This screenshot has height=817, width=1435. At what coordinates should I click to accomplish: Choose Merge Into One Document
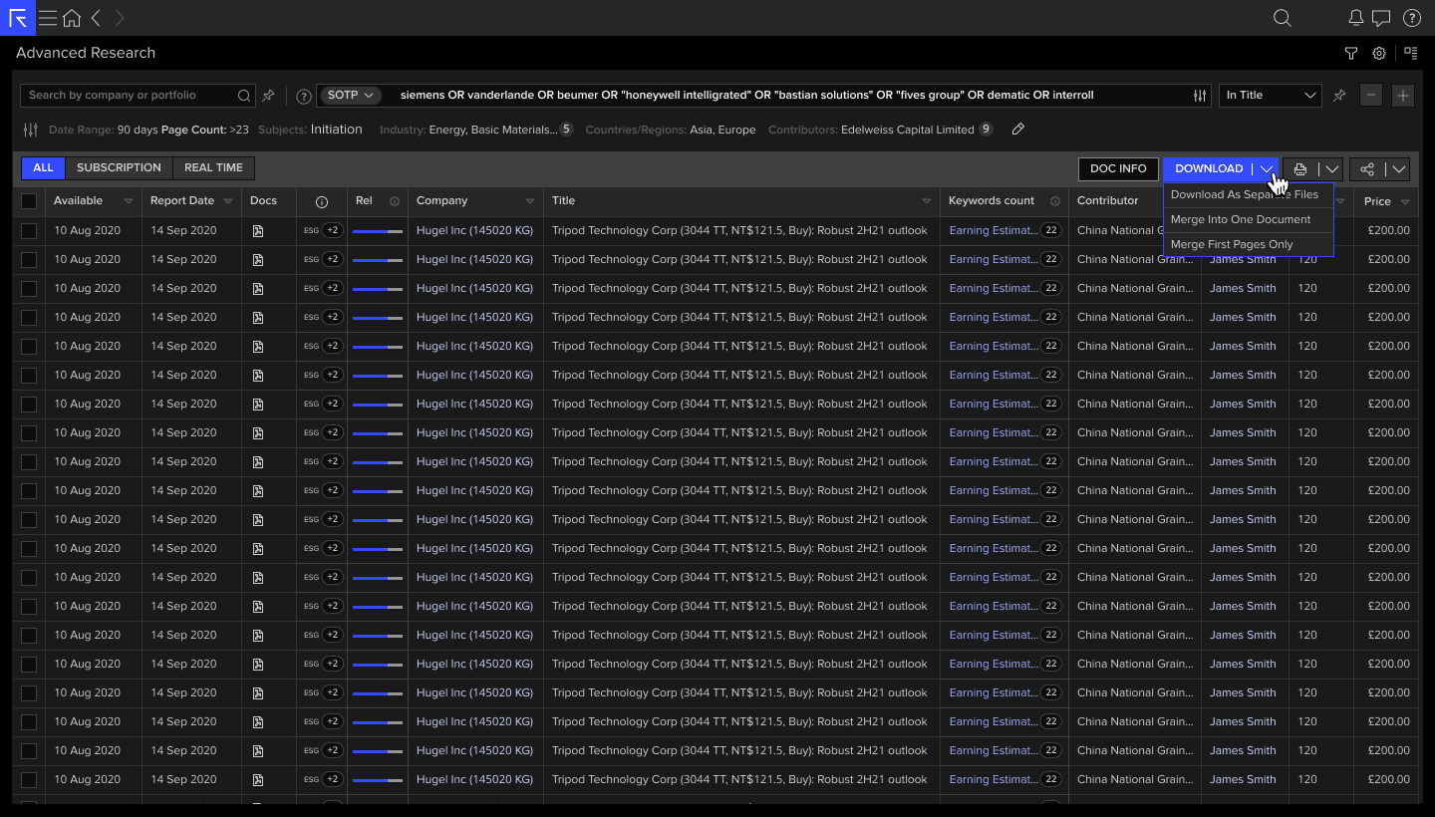point(1248,219)
